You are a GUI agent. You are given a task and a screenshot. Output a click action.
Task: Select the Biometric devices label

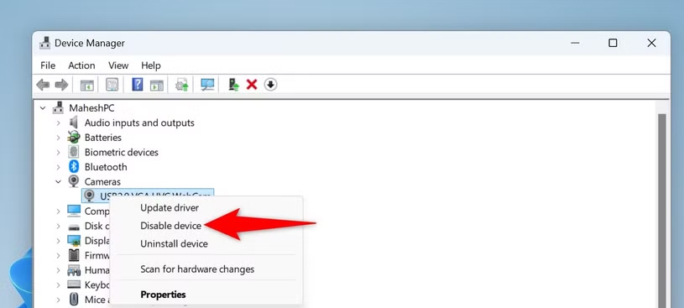(121, 152)
